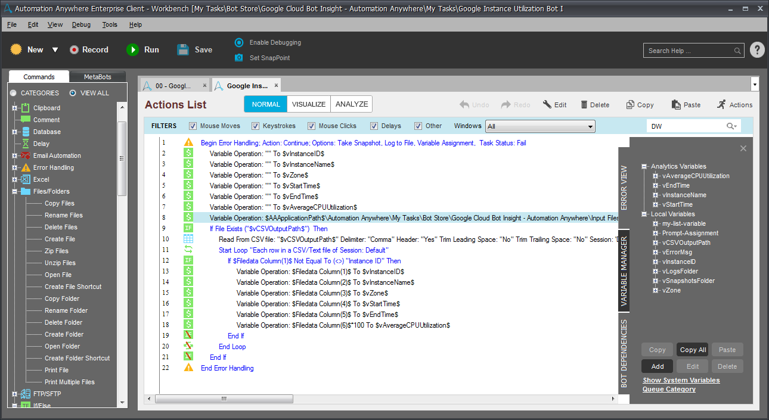Expand the Excel command category
This screenshot has width=769, height=420.
pyautogui.click(x=15, y=179)
